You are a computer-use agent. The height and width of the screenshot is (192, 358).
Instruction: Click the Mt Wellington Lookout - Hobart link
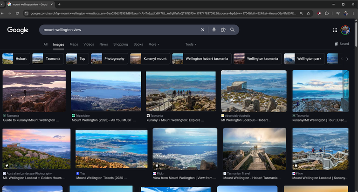[246, 120]
